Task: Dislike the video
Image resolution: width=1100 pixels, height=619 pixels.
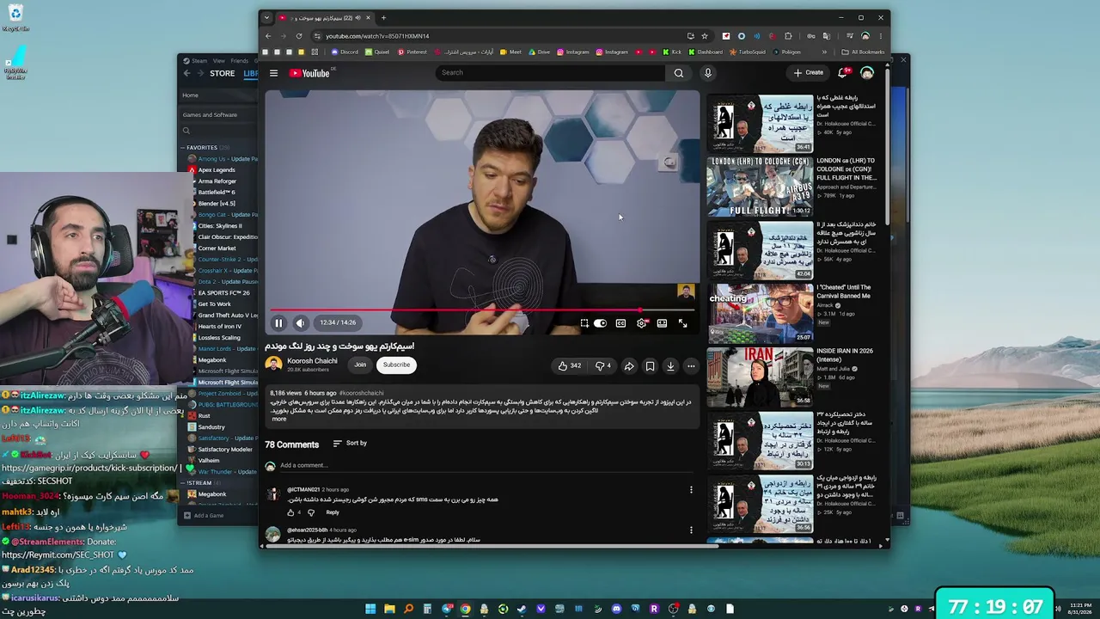Action: pos(603,366)
